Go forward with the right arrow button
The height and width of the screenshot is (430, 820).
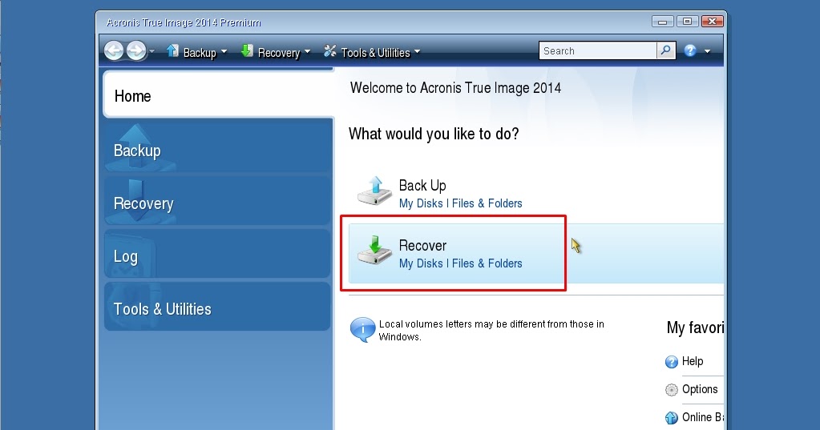[136, 50]
